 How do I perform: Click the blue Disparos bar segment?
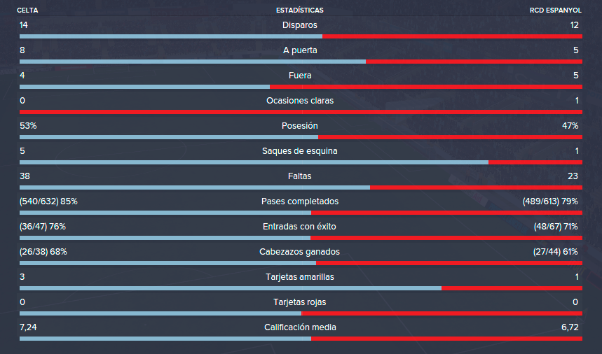pyautogui.click(x=171, y=36)
